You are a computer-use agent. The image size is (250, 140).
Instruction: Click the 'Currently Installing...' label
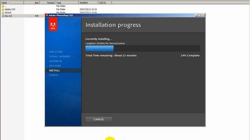pos(98,39)
